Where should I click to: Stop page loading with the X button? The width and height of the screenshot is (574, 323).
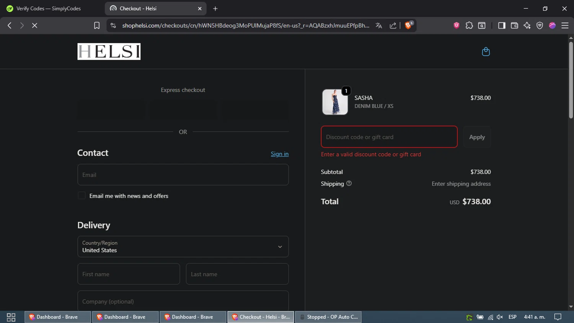click(34, 25)
